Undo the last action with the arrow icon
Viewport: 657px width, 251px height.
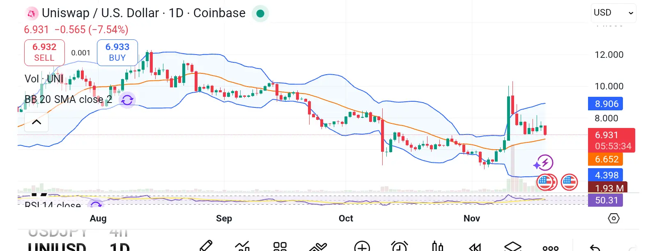595,248
